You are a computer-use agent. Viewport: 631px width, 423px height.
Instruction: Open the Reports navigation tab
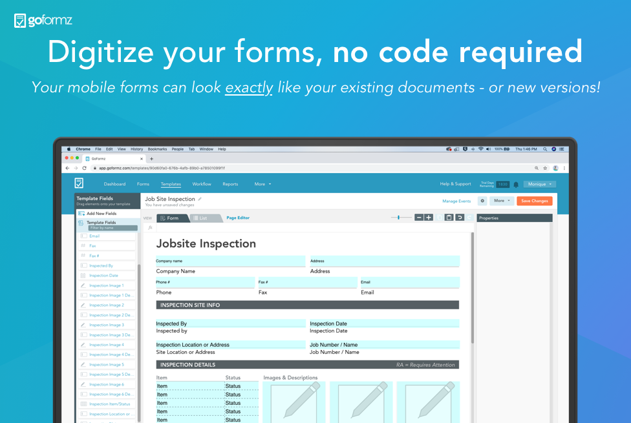tap(230, 184)
